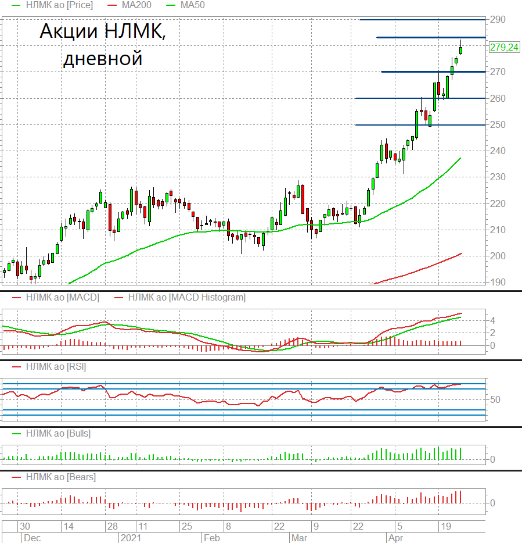Click date 25 on the time axis

pos(187,526)
